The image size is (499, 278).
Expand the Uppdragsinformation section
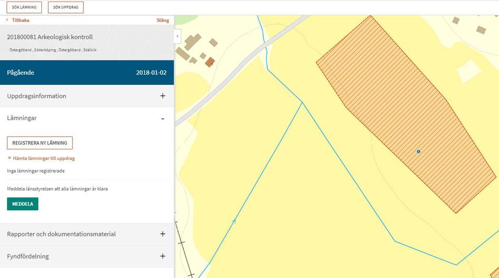click(87, 96)
